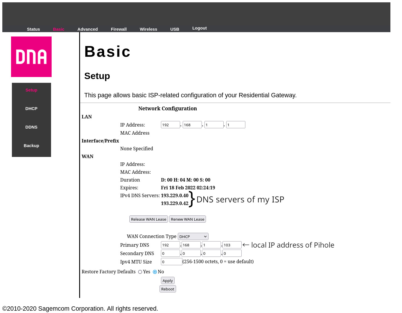Open the Firewall menu

click(x=119, y=29)
